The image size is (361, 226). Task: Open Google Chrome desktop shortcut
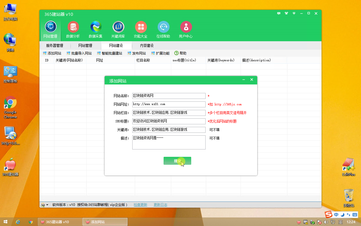tap(10, 108)
